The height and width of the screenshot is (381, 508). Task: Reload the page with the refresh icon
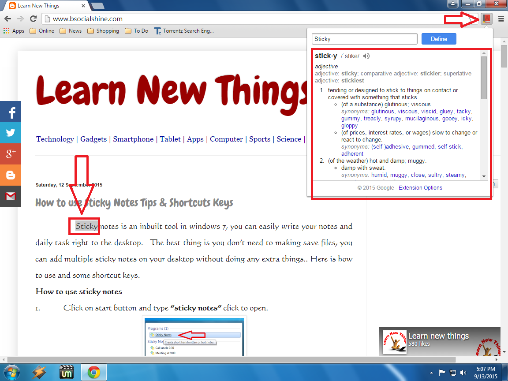(x=34, y=19)
